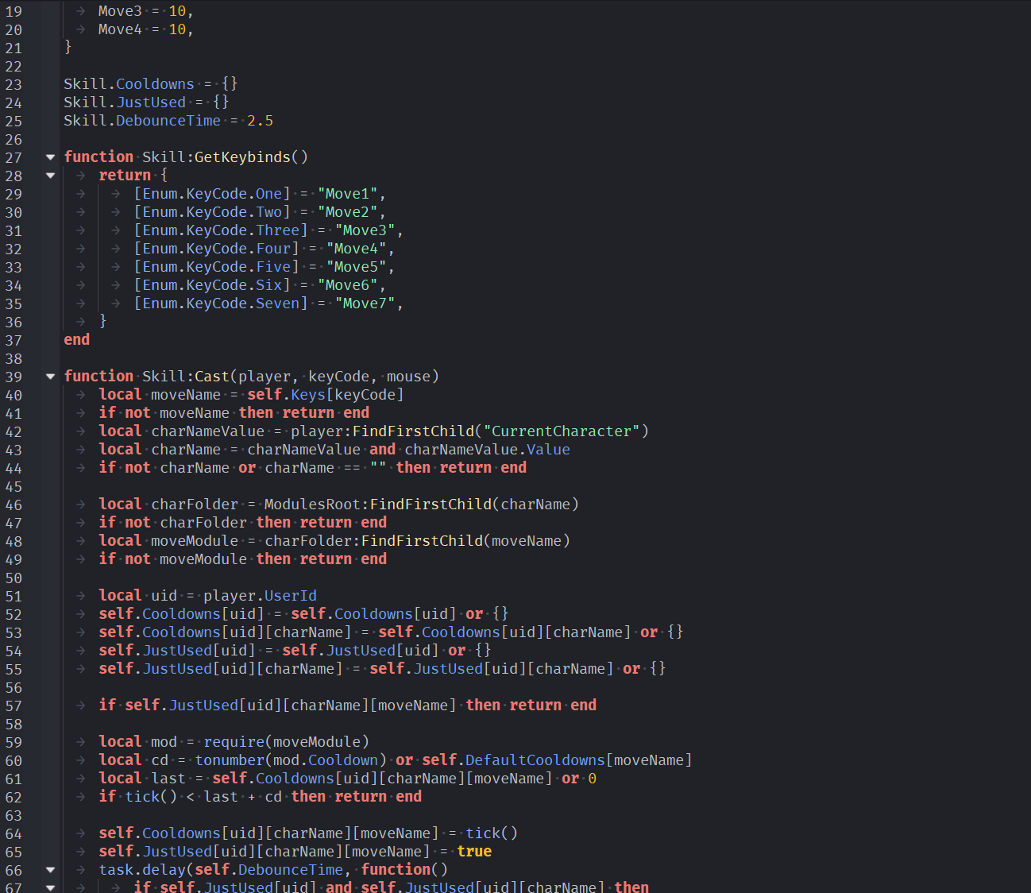
Task: Click Enum.KeyCode.Seven on line 35
Action: point(221,303)
